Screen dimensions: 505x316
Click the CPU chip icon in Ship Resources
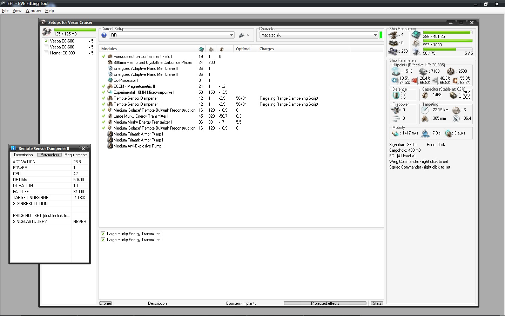point(416,35)
